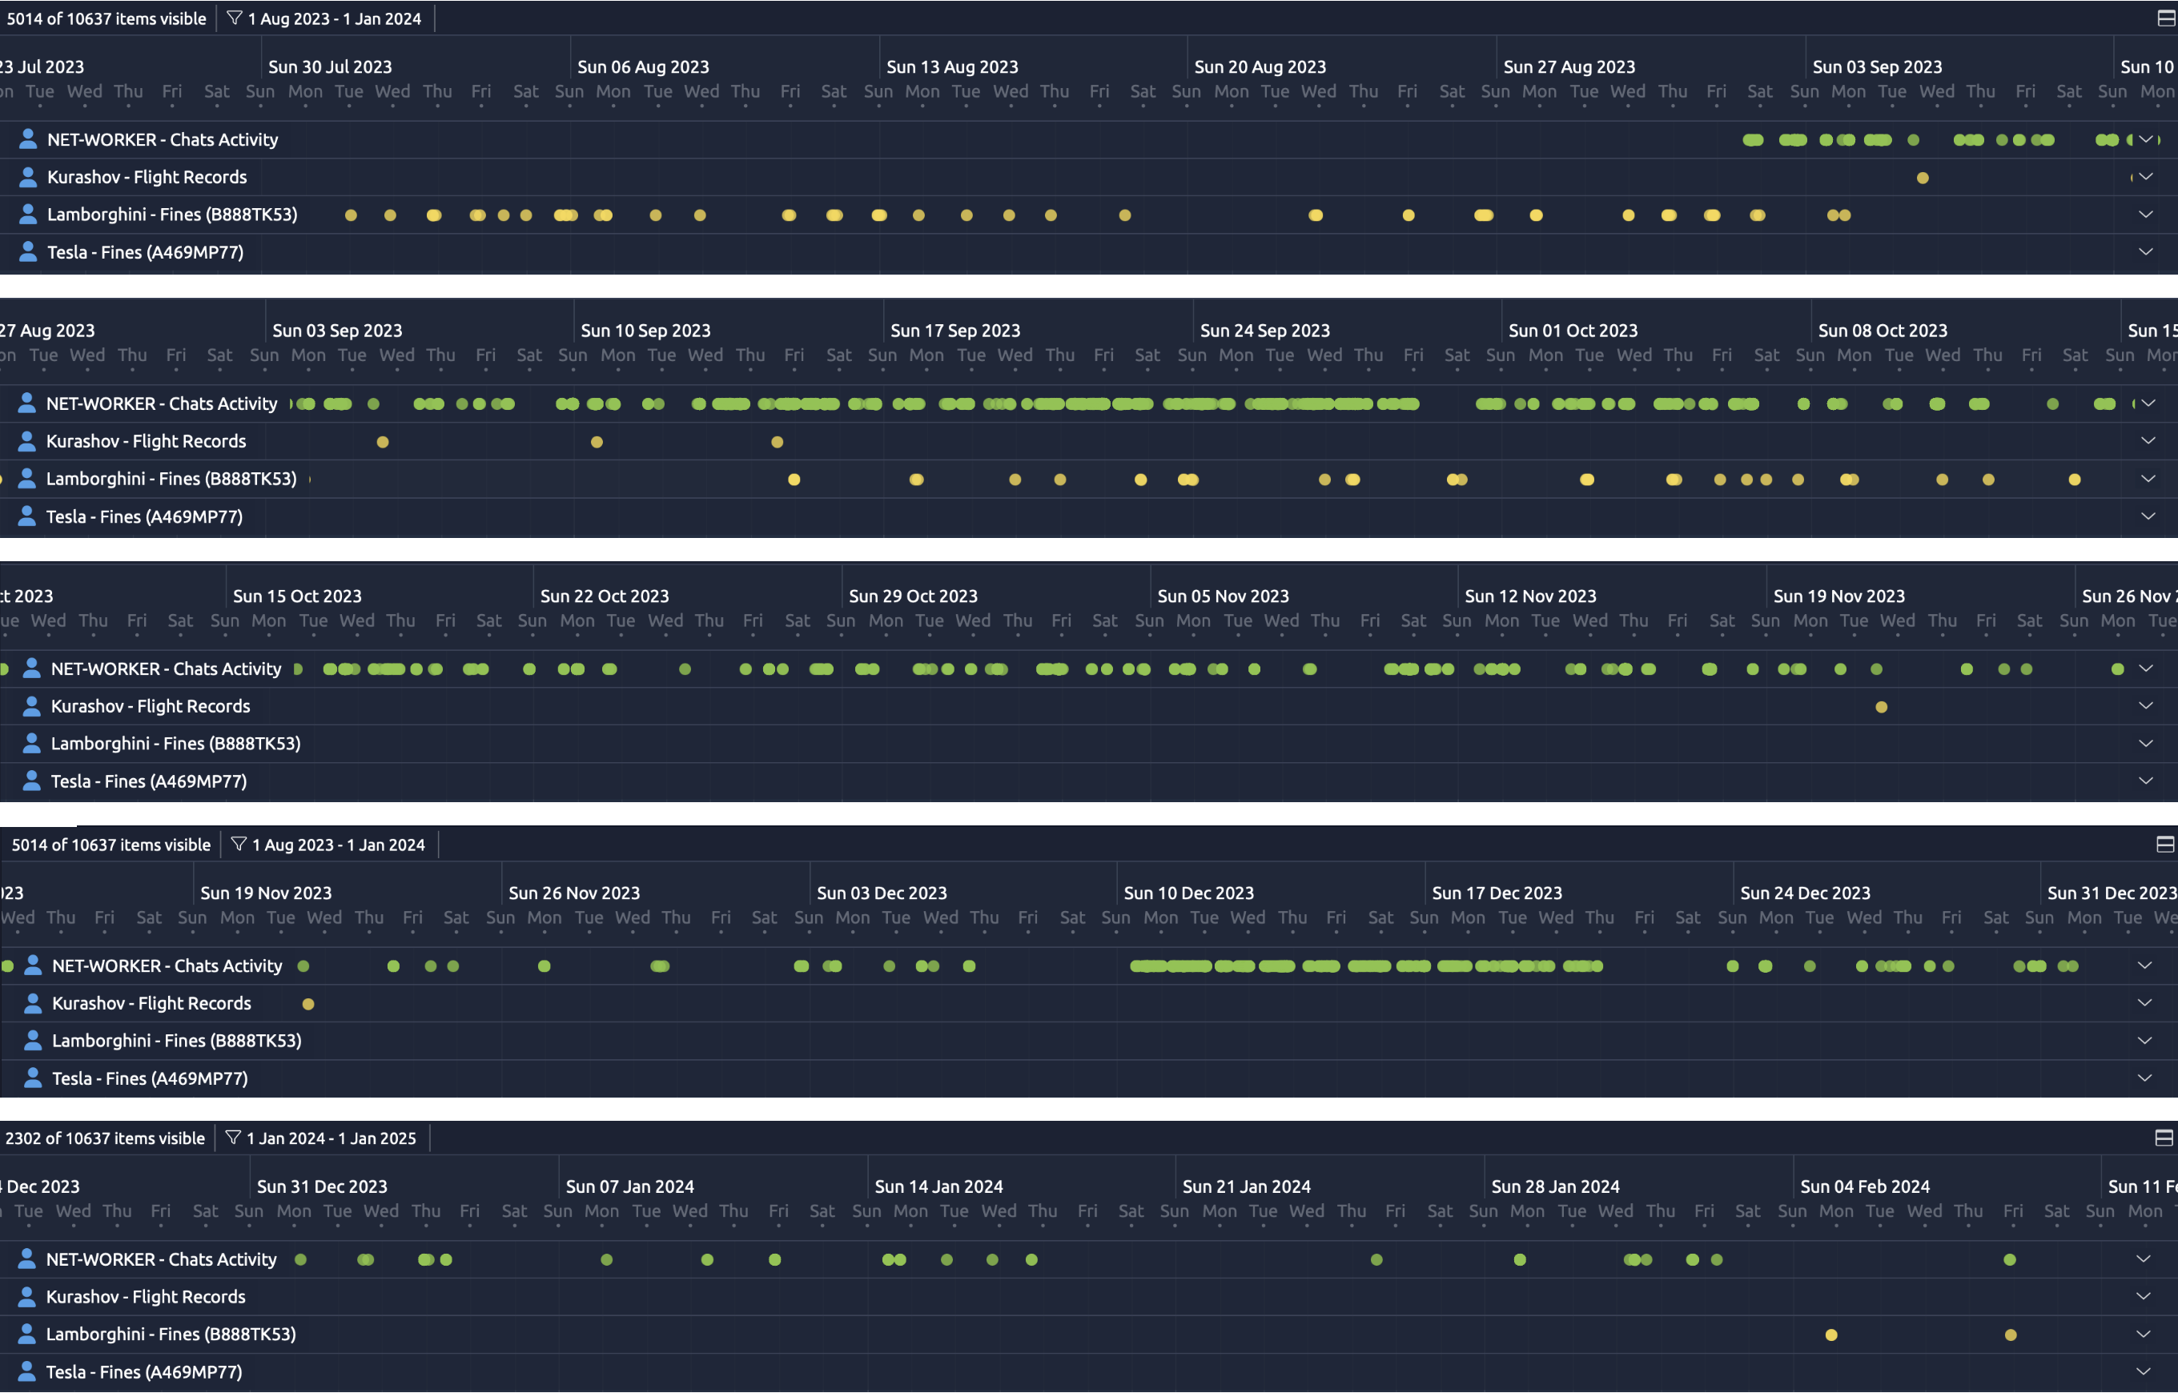Click the 2302 of 10637 items visible label
This screenshot has height=1393, width=2178.
pos(105,1138)
